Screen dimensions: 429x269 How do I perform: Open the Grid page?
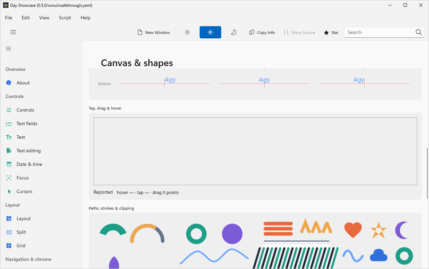point(41,246)
